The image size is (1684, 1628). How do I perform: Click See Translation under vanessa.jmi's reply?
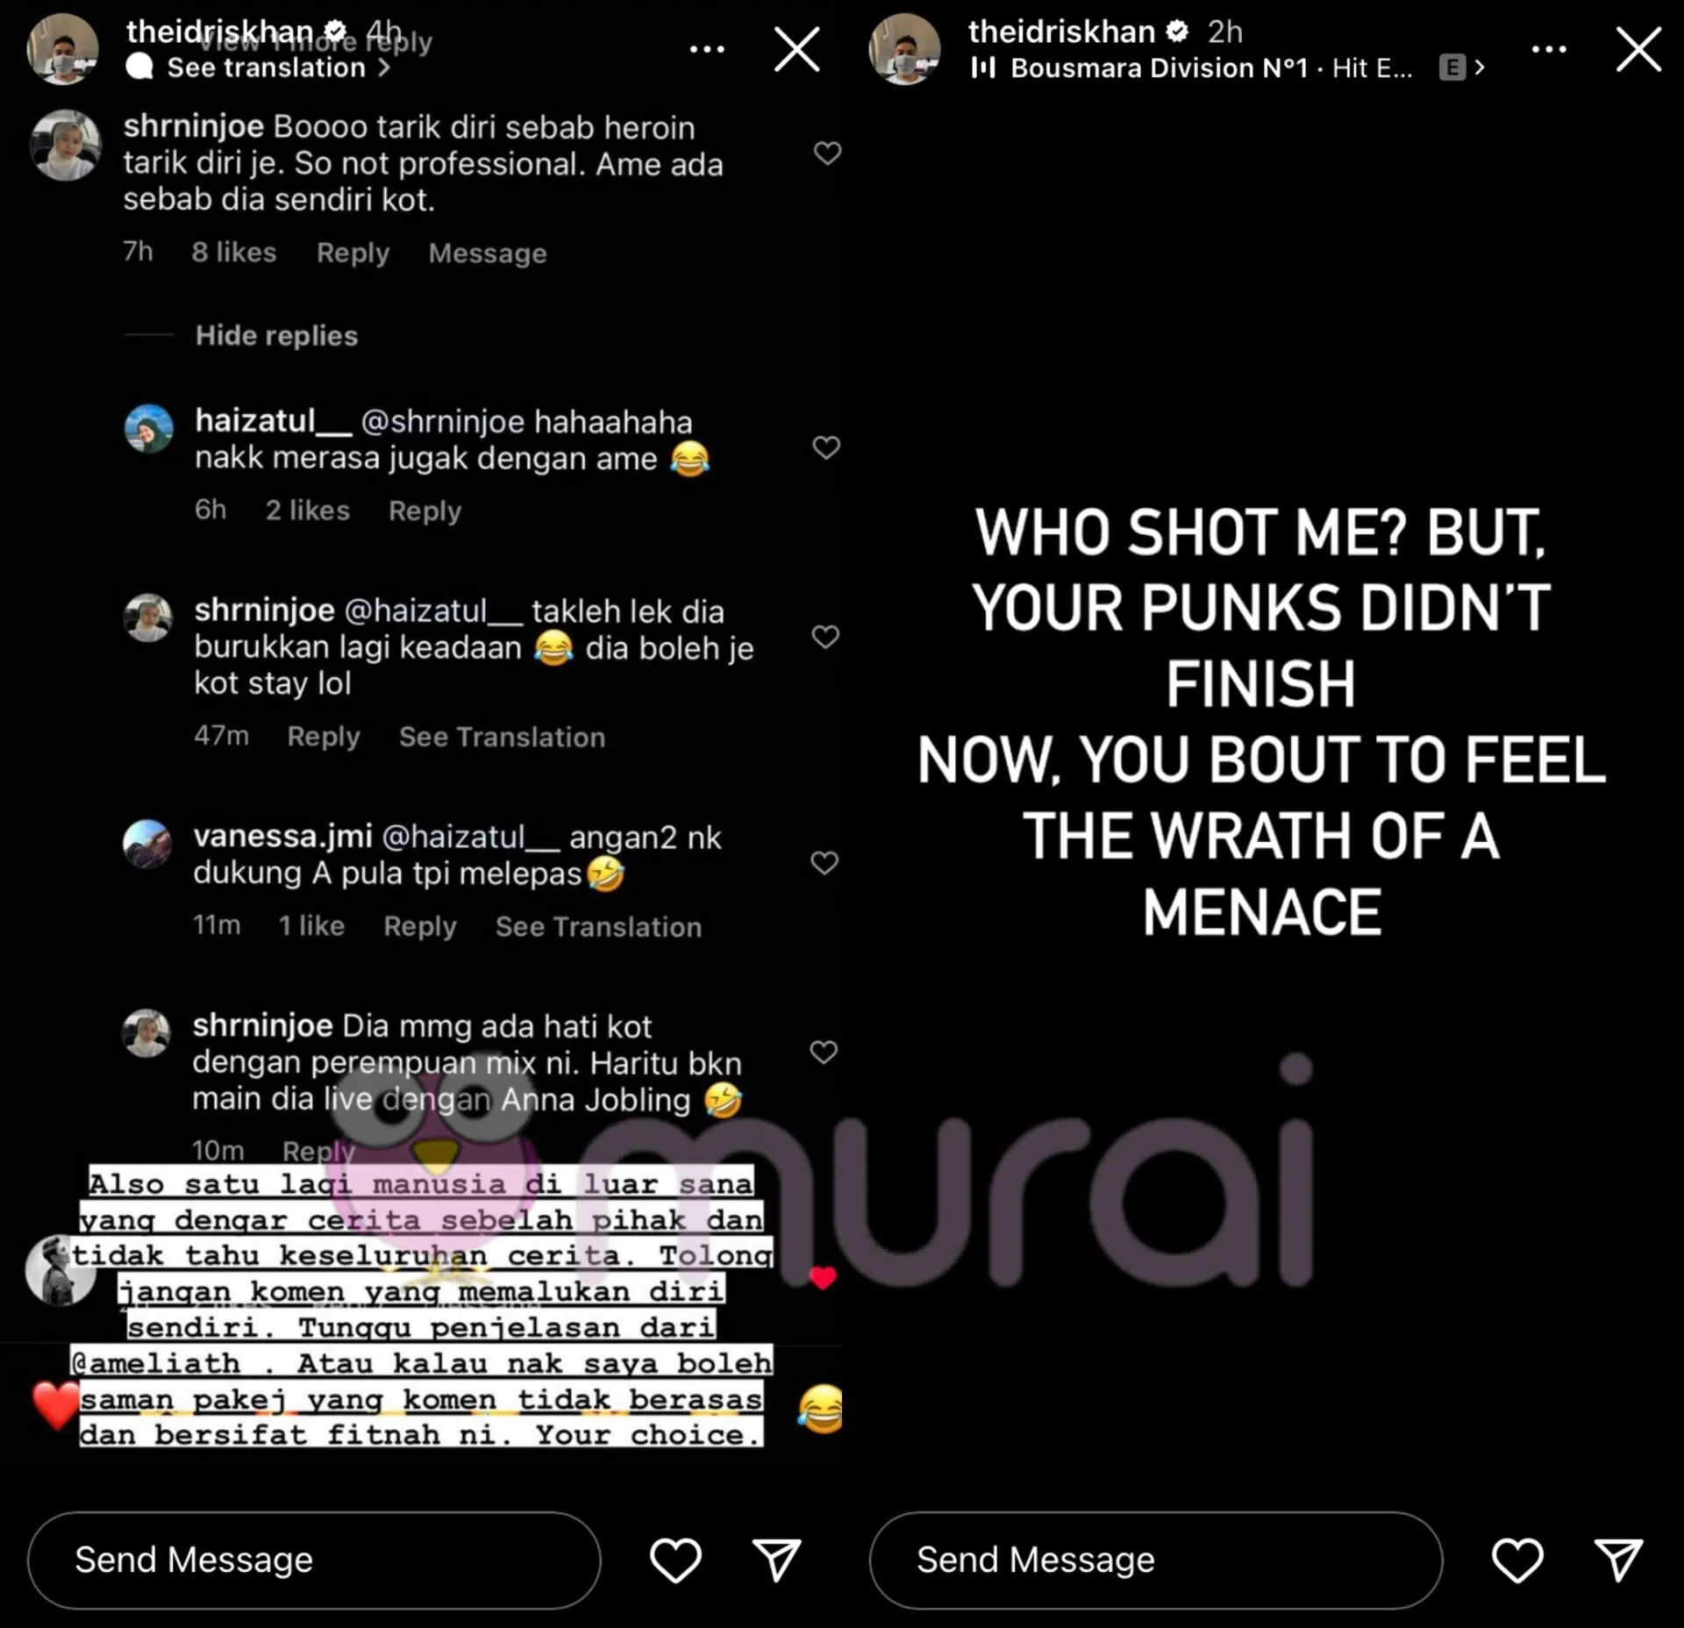click(x=598, y=926)
